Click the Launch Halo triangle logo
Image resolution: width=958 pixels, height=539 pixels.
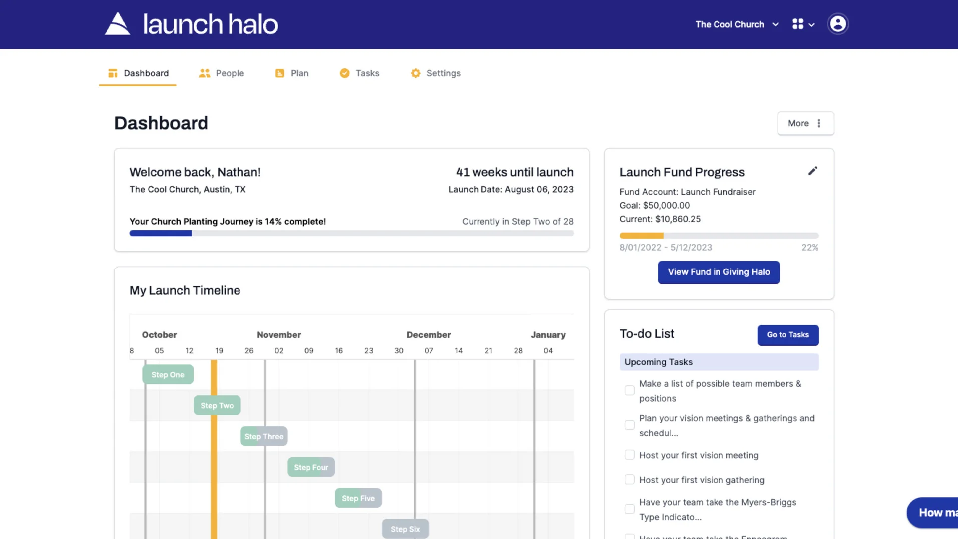point(118,24)
